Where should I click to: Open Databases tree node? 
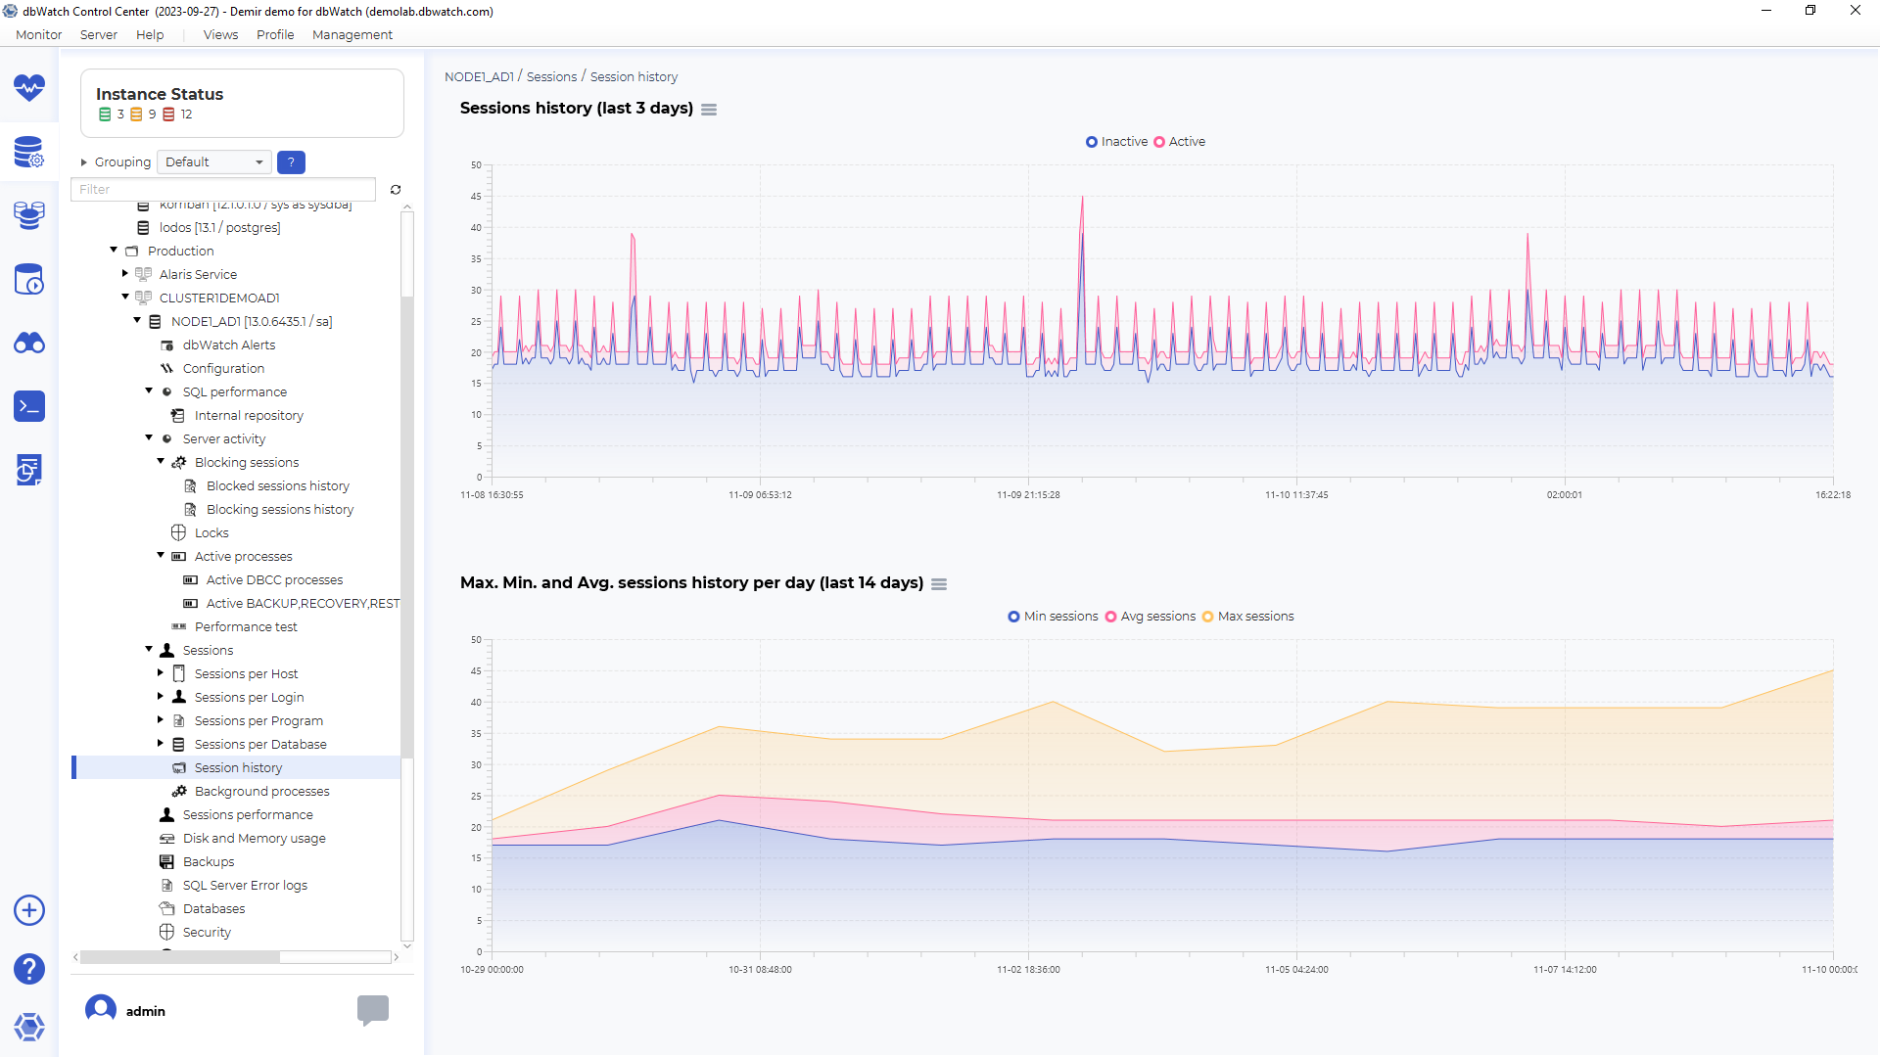tap(213, 908)
